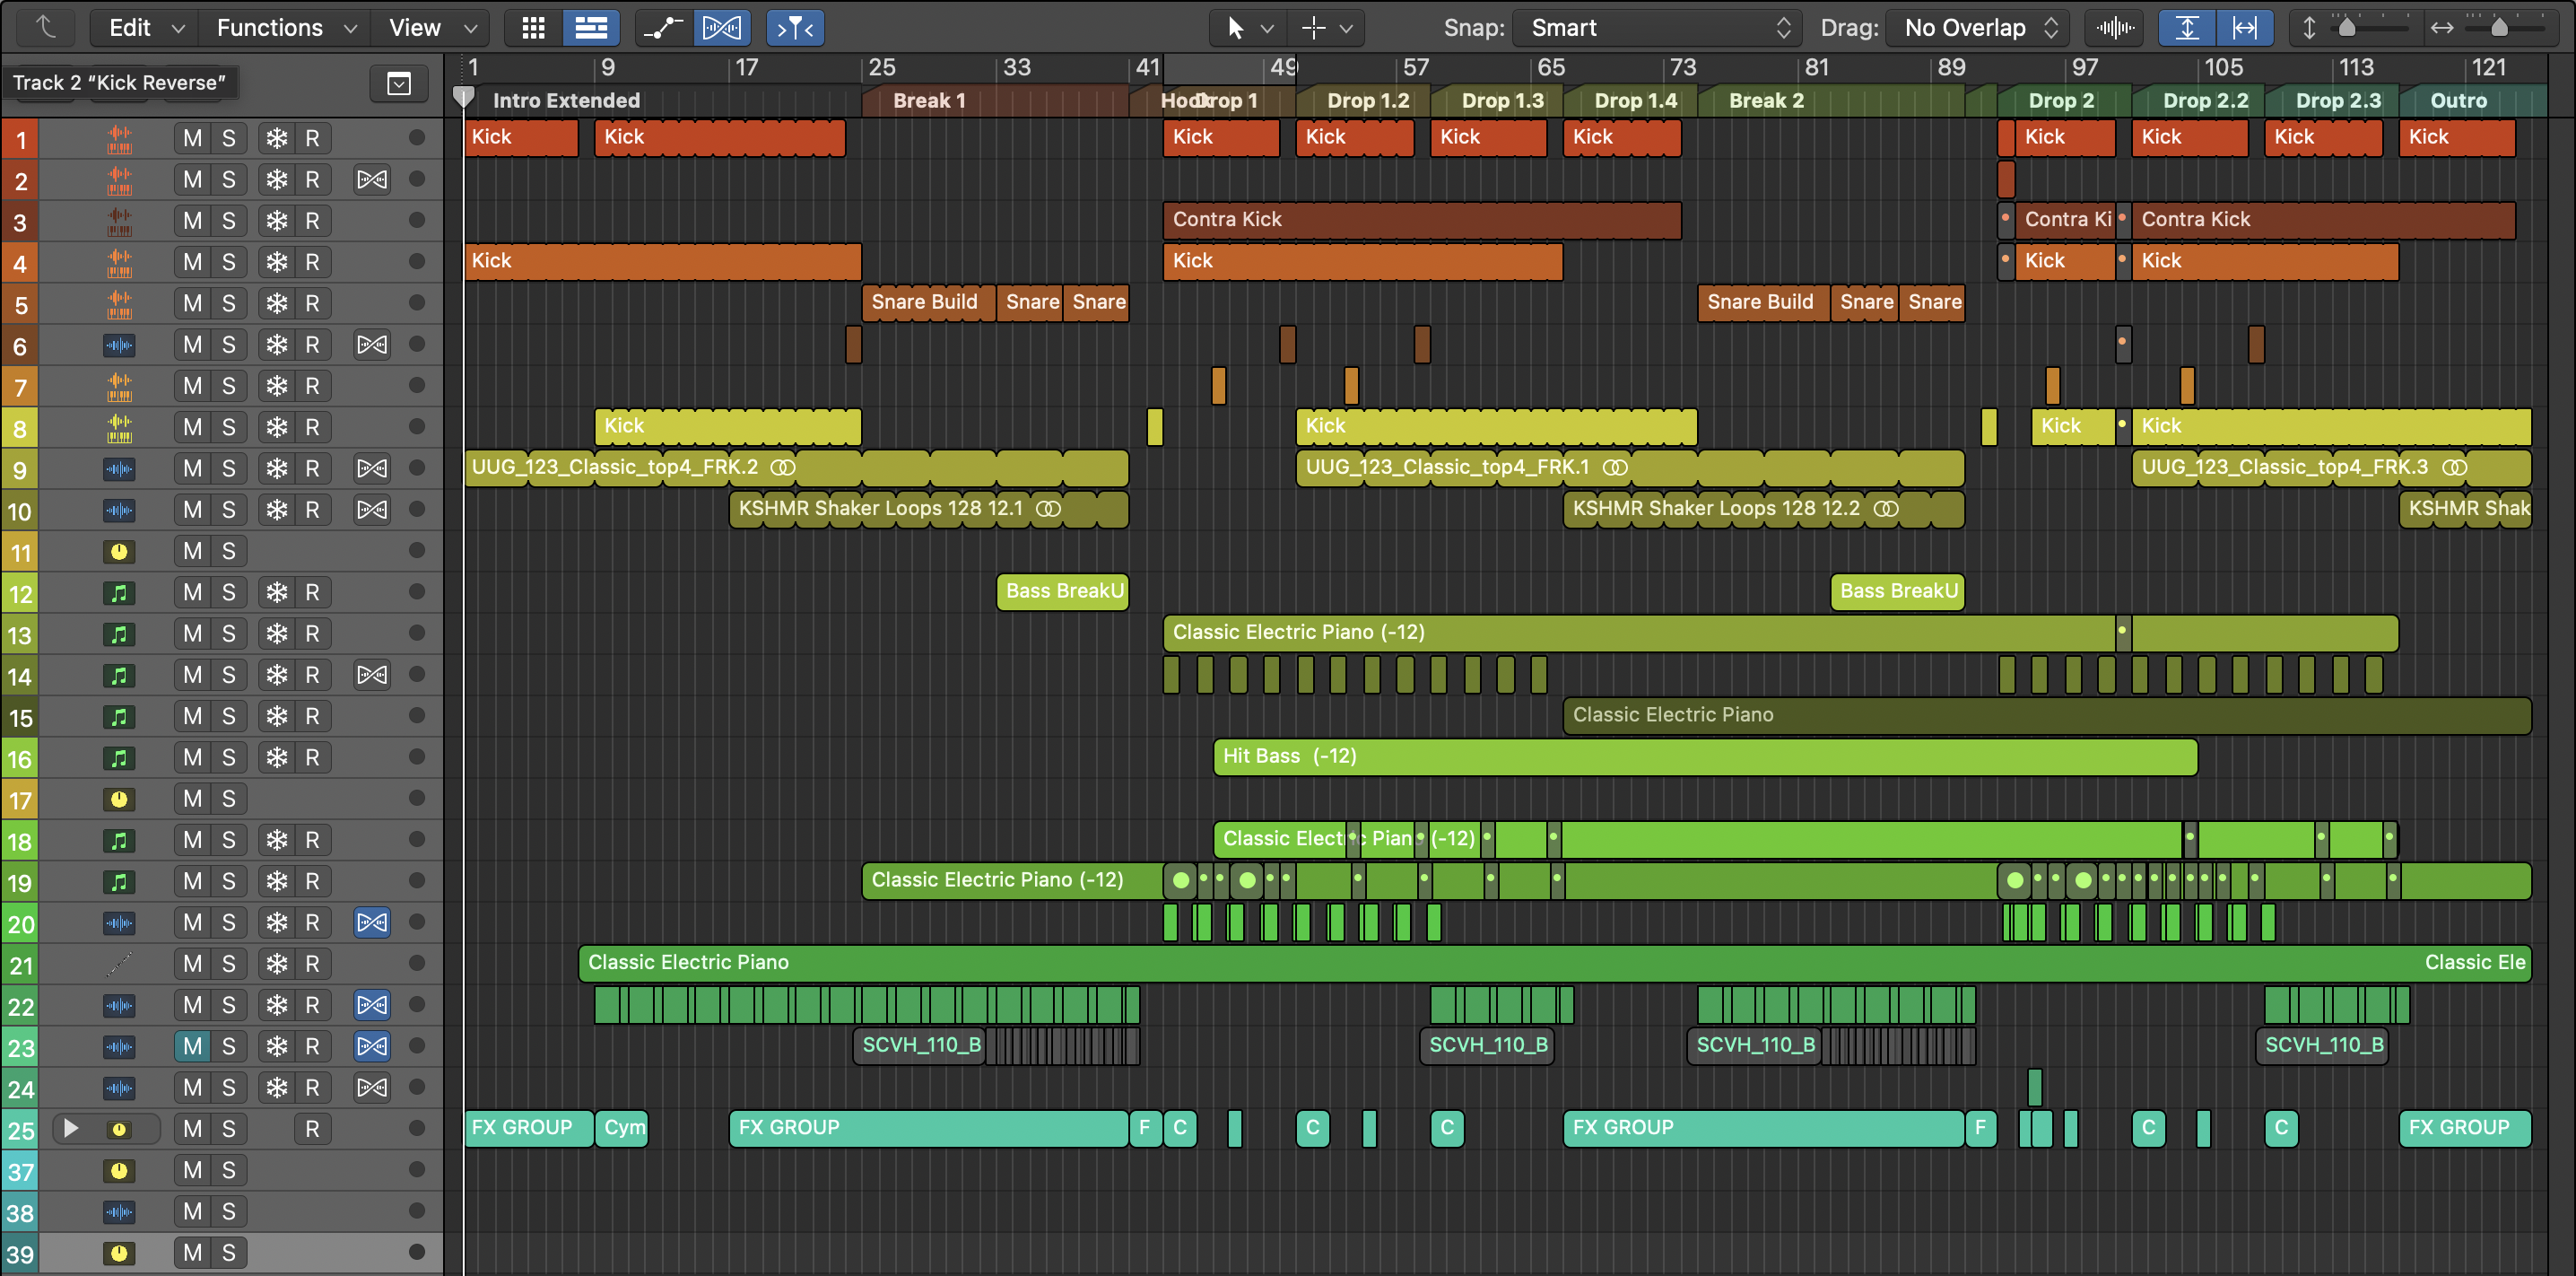Select the Cym region on track 25
The image size is (2576, 1276).
(622, 1128)
